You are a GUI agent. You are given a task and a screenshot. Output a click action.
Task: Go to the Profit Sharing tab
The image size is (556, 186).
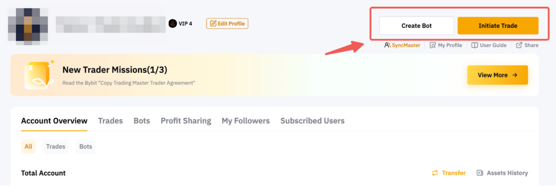[x=186, y=121]
